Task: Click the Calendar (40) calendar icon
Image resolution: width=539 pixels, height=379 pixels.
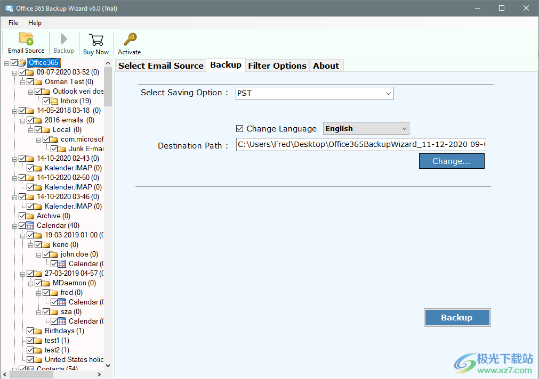Action: pos(30,225)
